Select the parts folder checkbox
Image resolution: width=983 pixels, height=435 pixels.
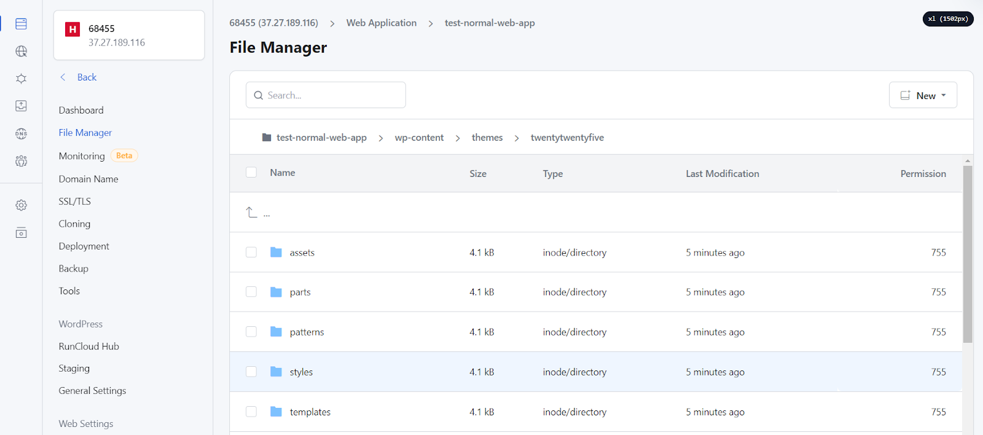coord(251,292)
